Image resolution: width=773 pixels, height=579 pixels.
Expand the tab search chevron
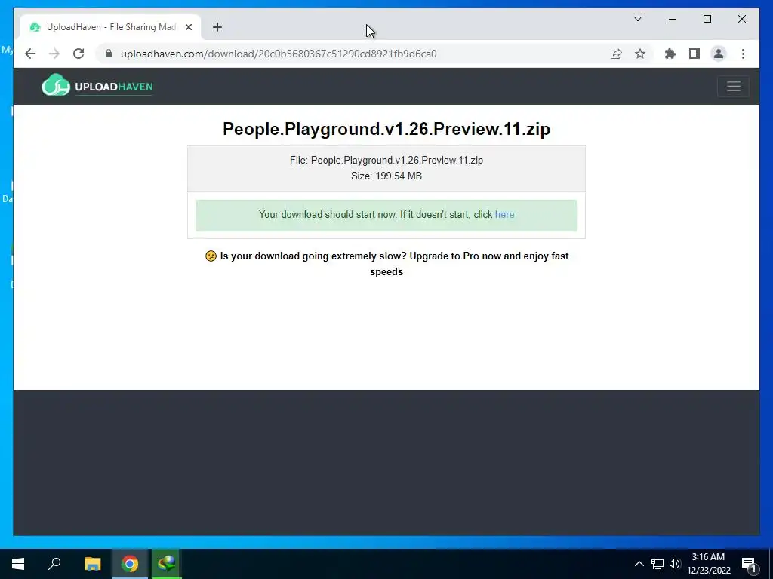point(637,19)
